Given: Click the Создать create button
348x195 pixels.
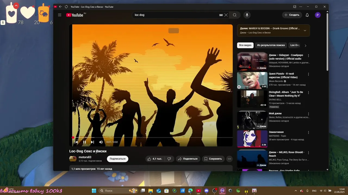Looking at the screenshot, I should tap(292, 15).
